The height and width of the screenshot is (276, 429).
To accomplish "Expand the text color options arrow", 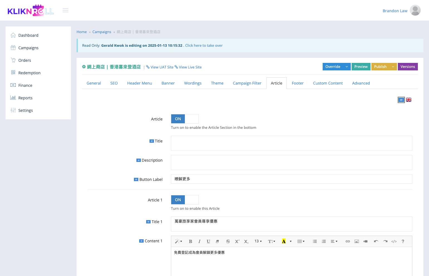I will click(x=291, y=241).
